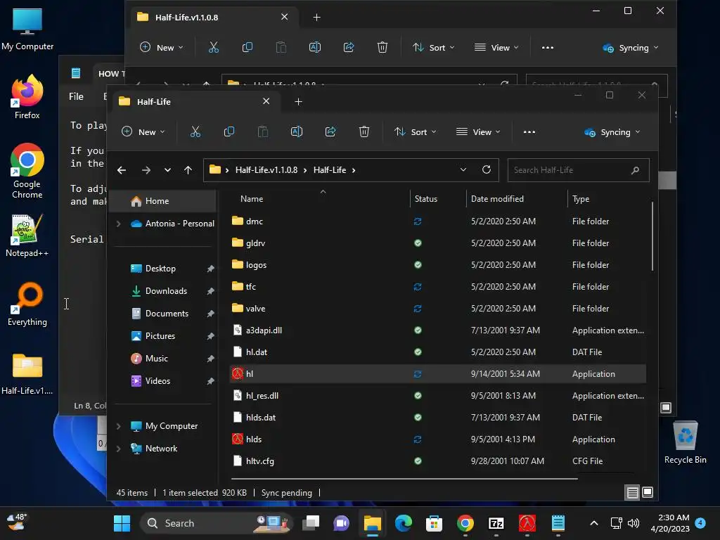Click Copy icon in the Half-Life.v1.1.0.8 window
The image size is (720, 540).
(x=247, y=47)
